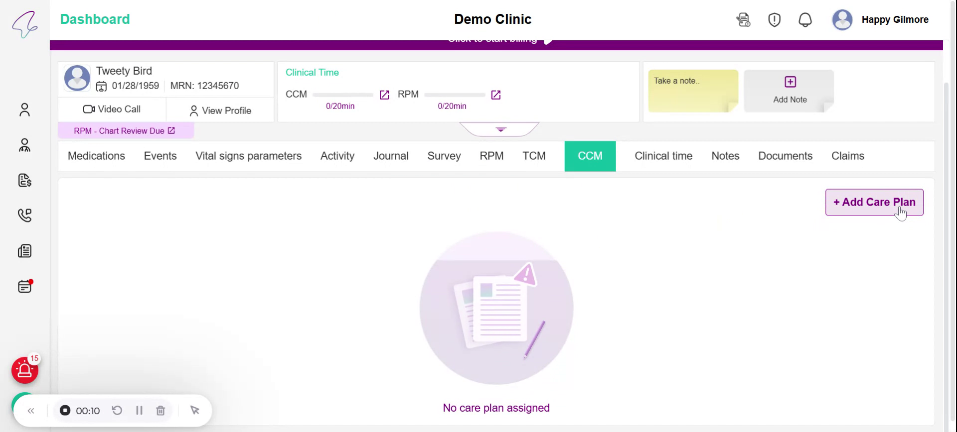Restart the recording with the undo arrow
This screenshot has width=957, height=432.
[117, 410]
